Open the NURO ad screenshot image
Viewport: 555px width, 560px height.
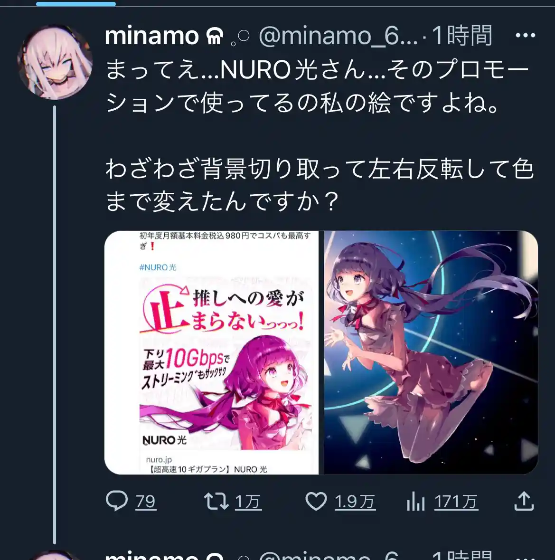click(x=211, y=352)
